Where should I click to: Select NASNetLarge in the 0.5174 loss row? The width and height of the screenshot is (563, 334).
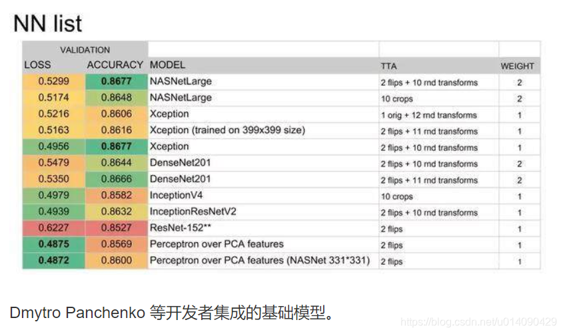[x=181, y=98]
